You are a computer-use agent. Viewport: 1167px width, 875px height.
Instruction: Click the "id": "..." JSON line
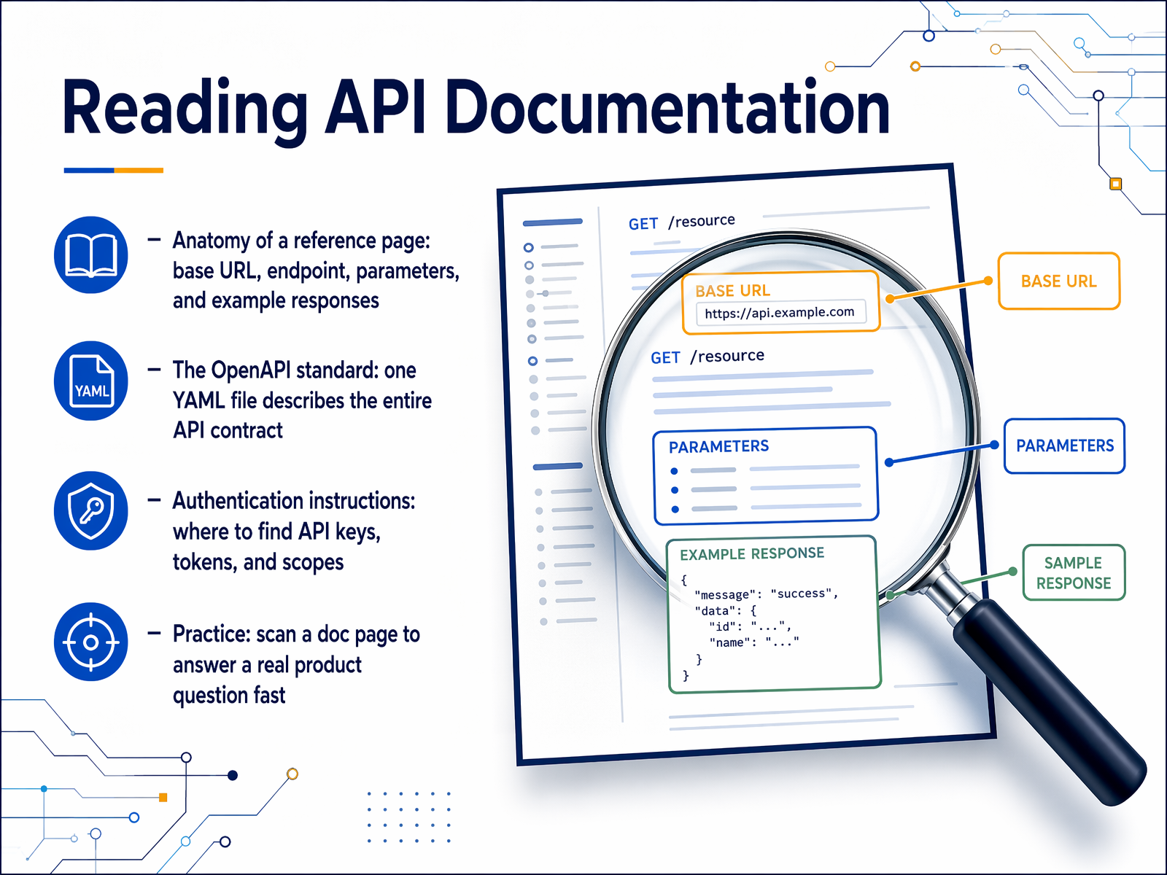tap(751, 626)
